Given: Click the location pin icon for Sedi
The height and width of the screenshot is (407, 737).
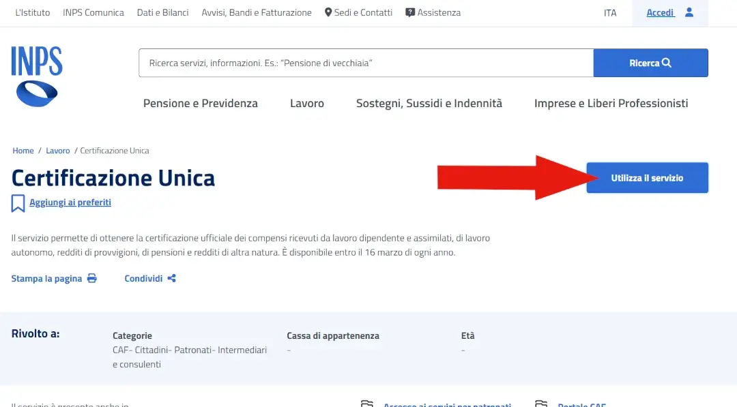Looking at the screenshot, I should pos(328,12).
